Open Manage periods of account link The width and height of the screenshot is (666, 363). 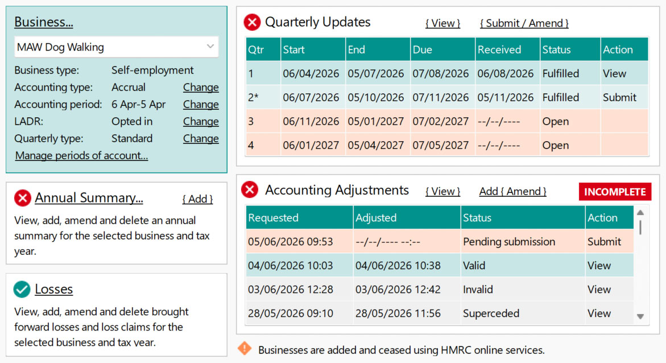81,156
